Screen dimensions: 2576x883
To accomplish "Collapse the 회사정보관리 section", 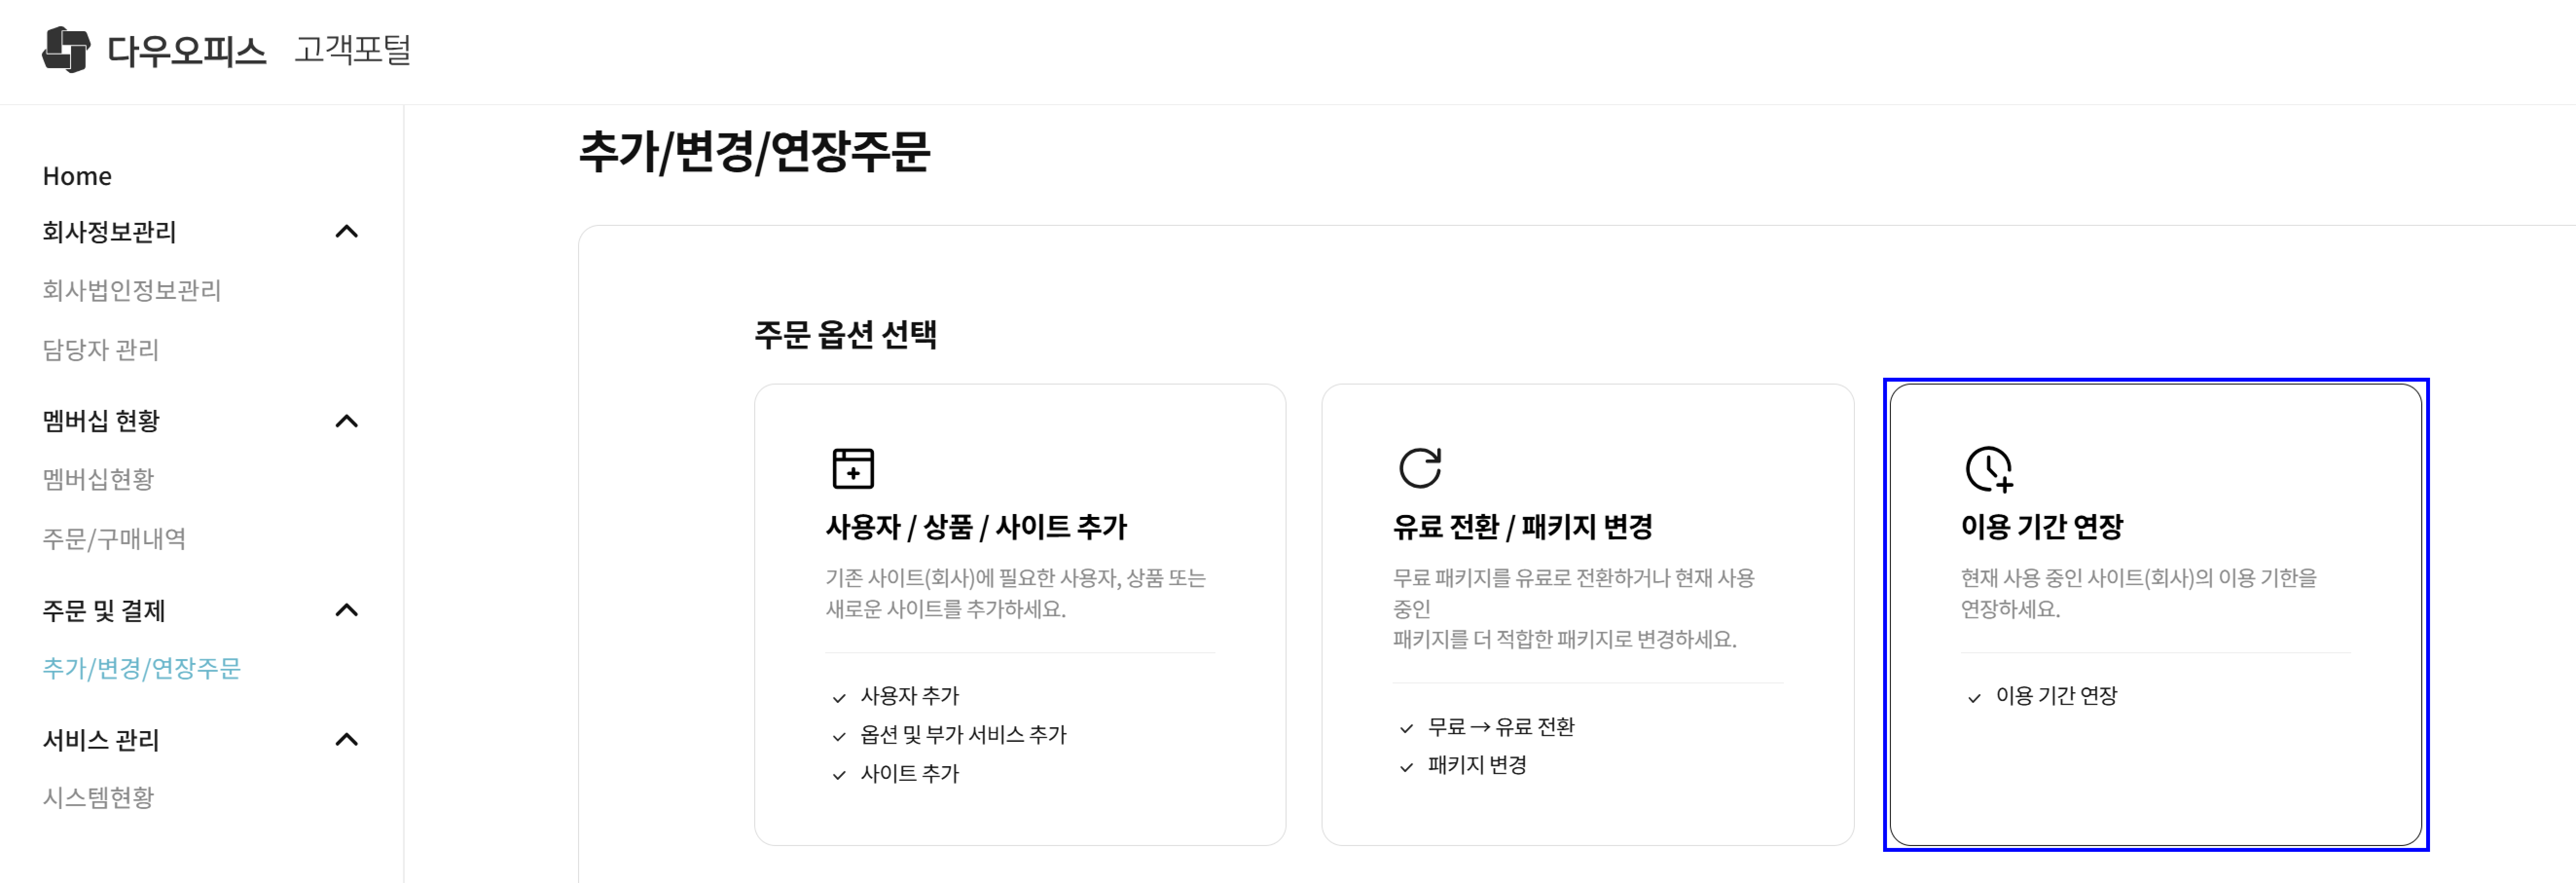I will (x=346, y=232).
